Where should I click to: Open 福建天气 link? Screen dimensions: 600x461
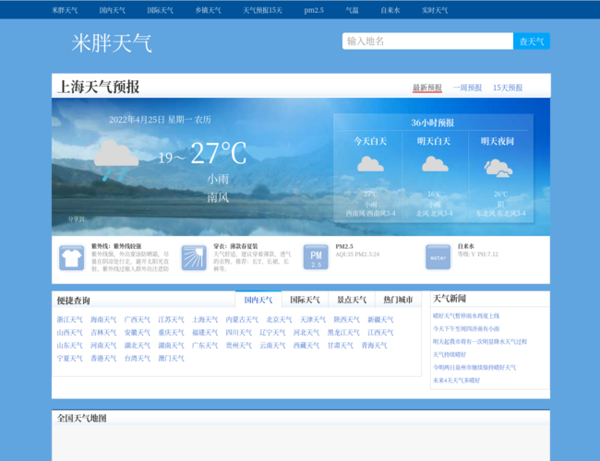pos(205,333)
